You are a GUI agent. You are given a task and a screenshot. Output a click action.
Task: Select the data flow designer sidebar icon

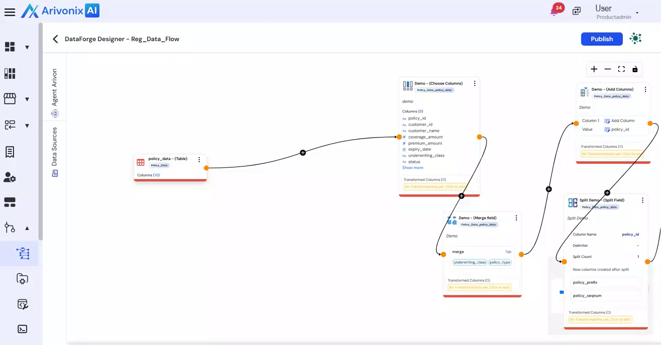(23, 253)
